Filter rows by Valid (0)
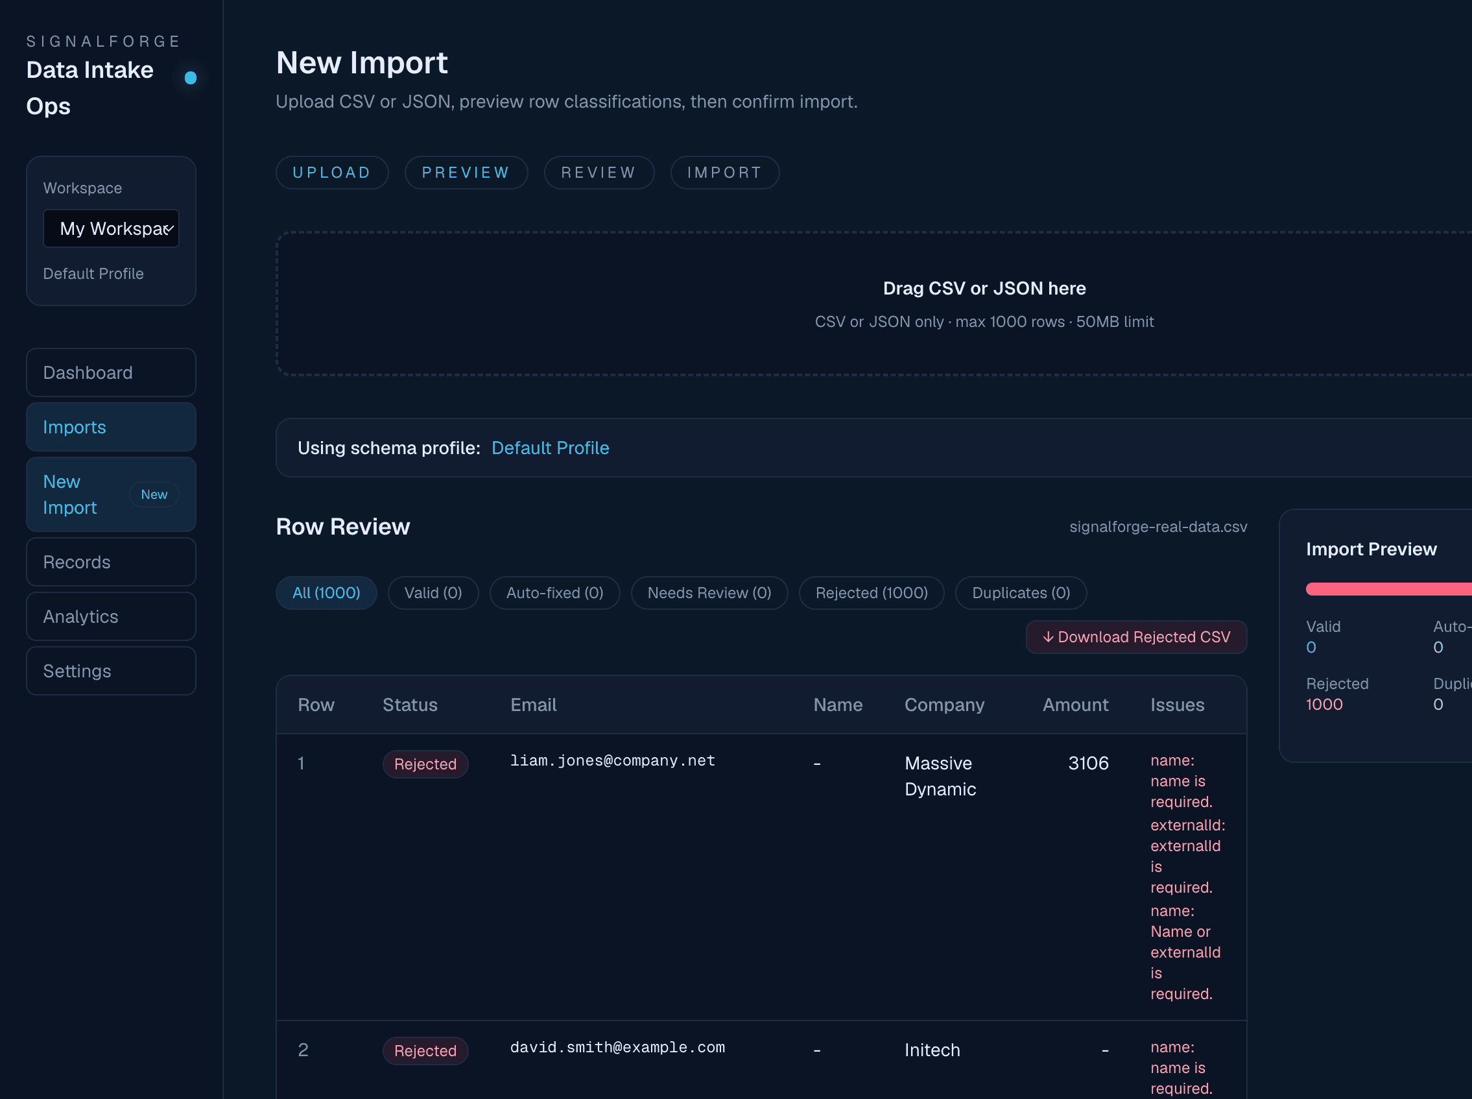The height and width of the screenshot is (1099, 1472). click(x=433, y=593)
